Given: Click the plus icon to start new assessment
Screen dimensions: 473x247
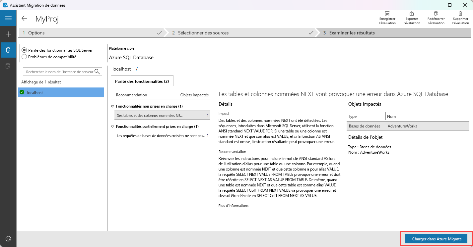Looking at the screenshot, I should click(8, 34).
